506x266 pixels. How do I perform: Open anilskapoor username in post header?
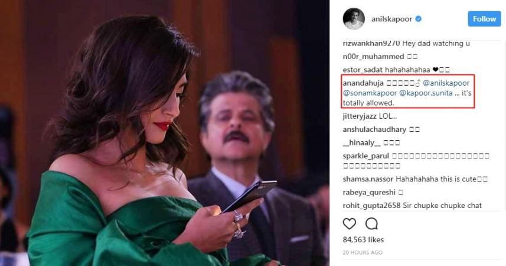pyautogui.click(x=391, y=19)
